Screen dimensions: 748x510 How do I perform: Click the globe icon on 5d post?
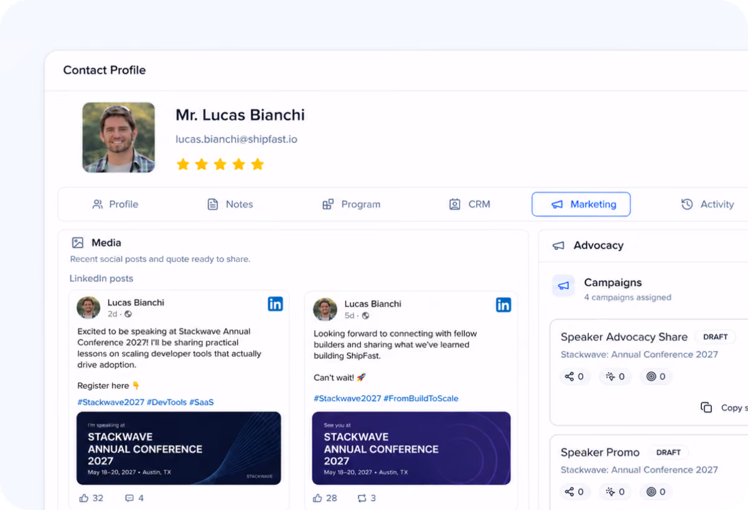(x=365, y=315)
